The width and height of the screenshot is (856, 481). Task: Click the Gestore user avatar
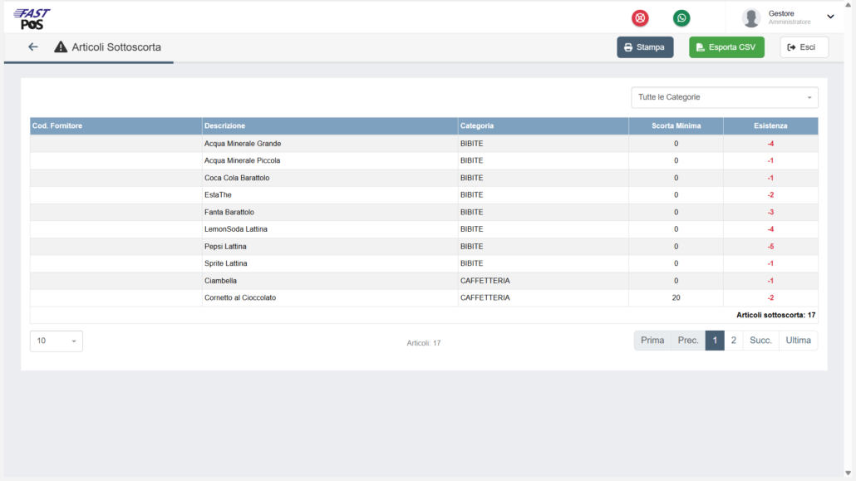click(751, 18)
